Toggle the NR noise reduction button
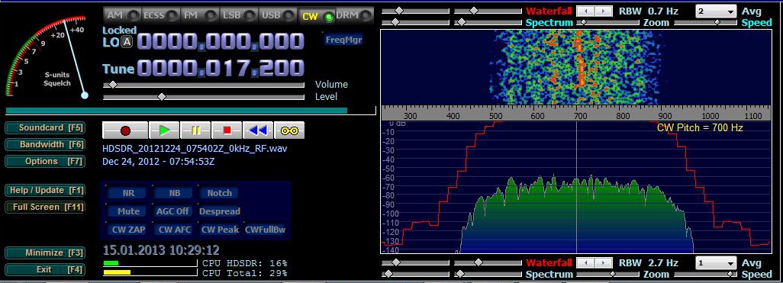The width and height of the screenshot is (783, 283). (128, 193)
